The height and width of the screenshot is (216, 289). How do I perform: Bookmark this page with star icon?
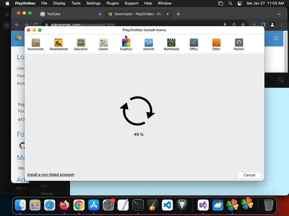(x=243, y=25)
